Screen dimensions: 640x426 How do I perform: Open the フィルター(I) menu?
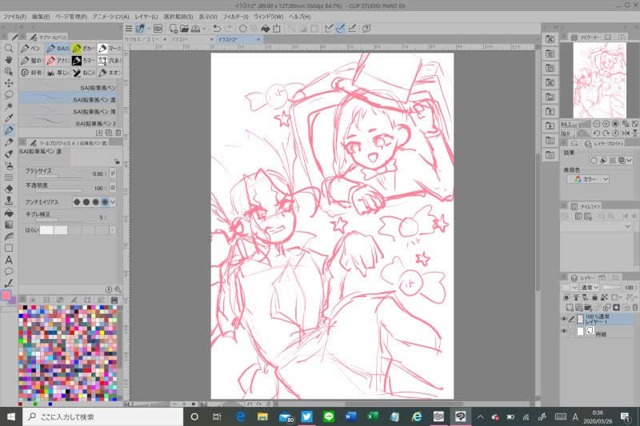pos(235,17)
